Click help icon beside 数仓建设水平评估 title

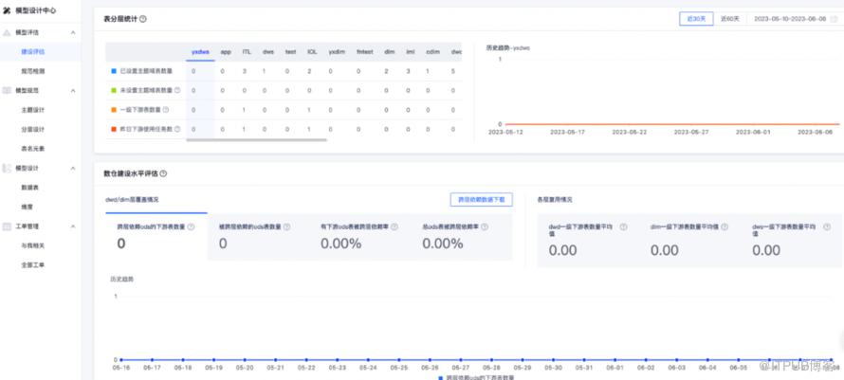pyautogui.click(x=164, y=174)
